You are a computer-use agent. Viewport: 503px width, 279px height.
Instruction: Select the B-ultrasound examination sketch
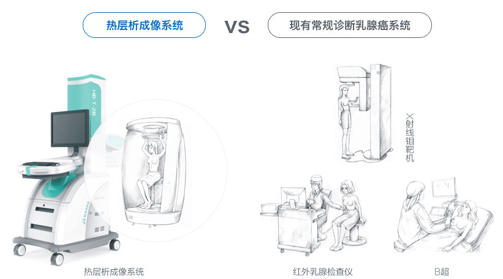[444, 216]
